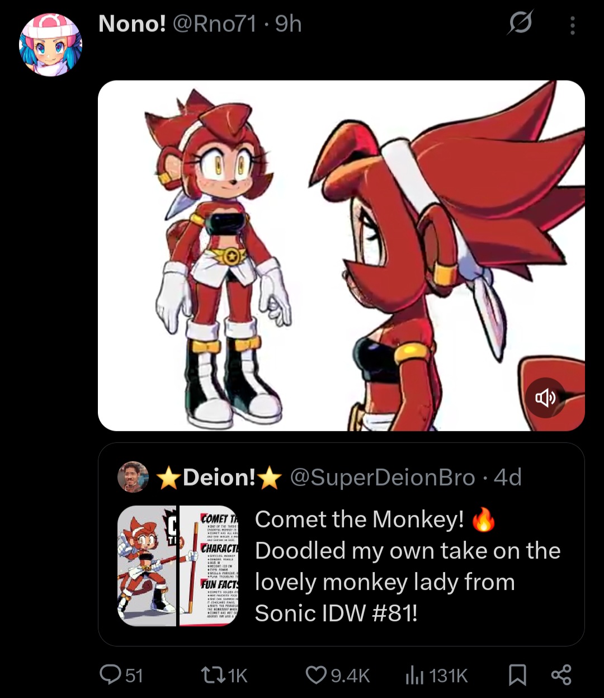Open the three-dot more options menu

pos(572,25)
